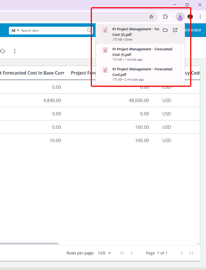Open Forecasted Cost (2).pdf in new tab
Viewport: 206px width, 270px height.
[175, 30]
